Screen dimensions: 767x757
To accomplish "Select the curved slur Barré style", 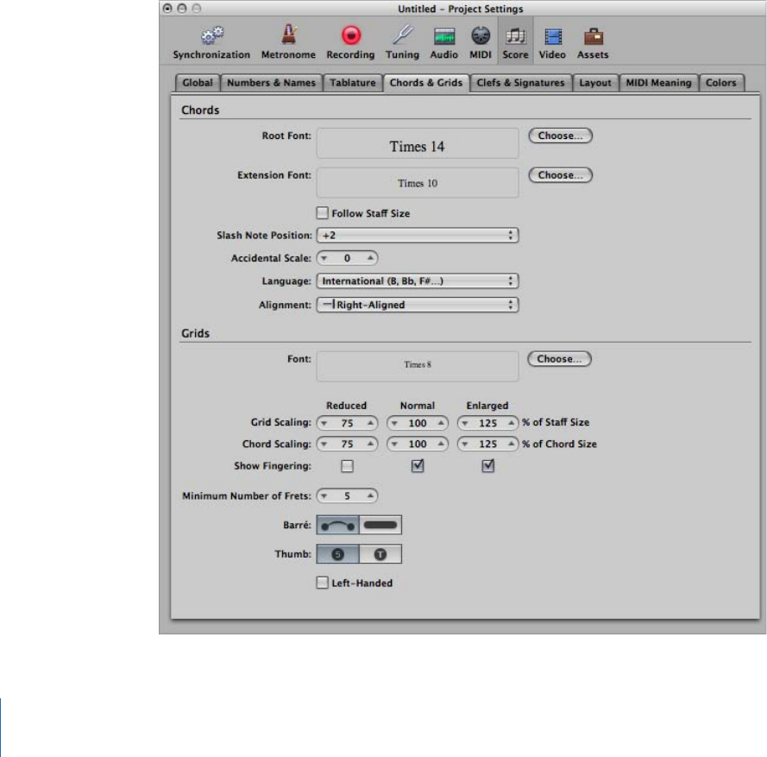I will pyautogui.click(x=338, y=525).
